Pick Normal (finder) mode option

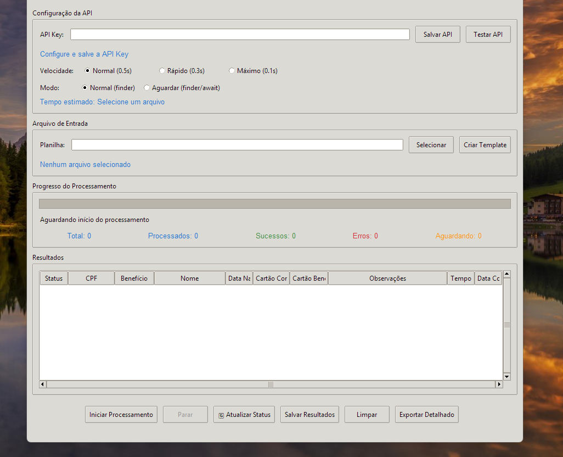coord(85,88)
